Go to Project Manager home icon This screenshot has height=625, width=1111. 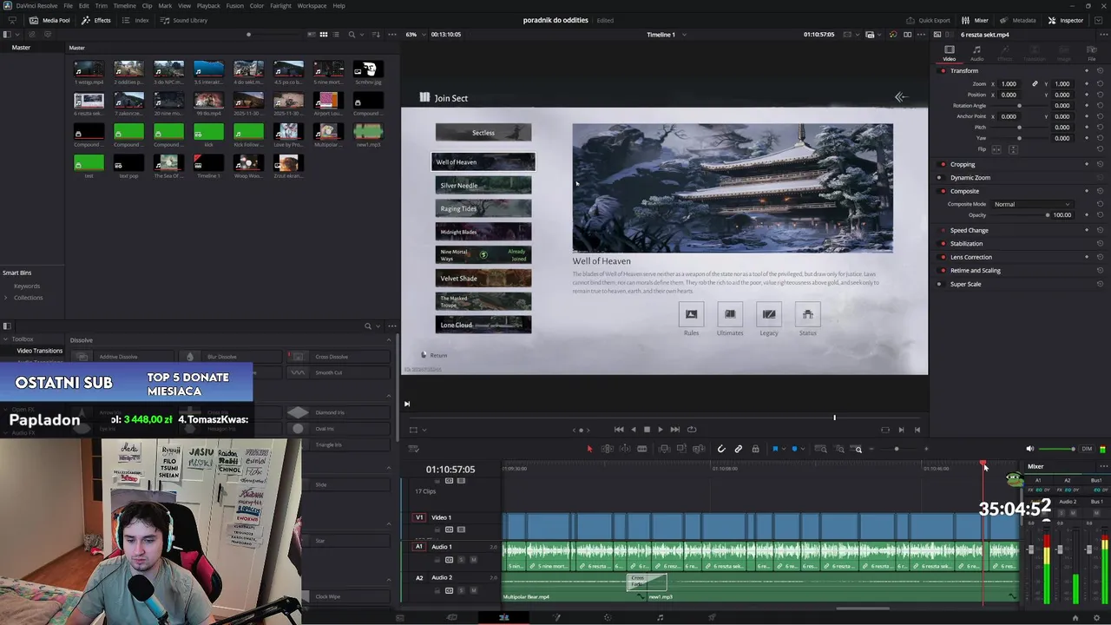1075,617
